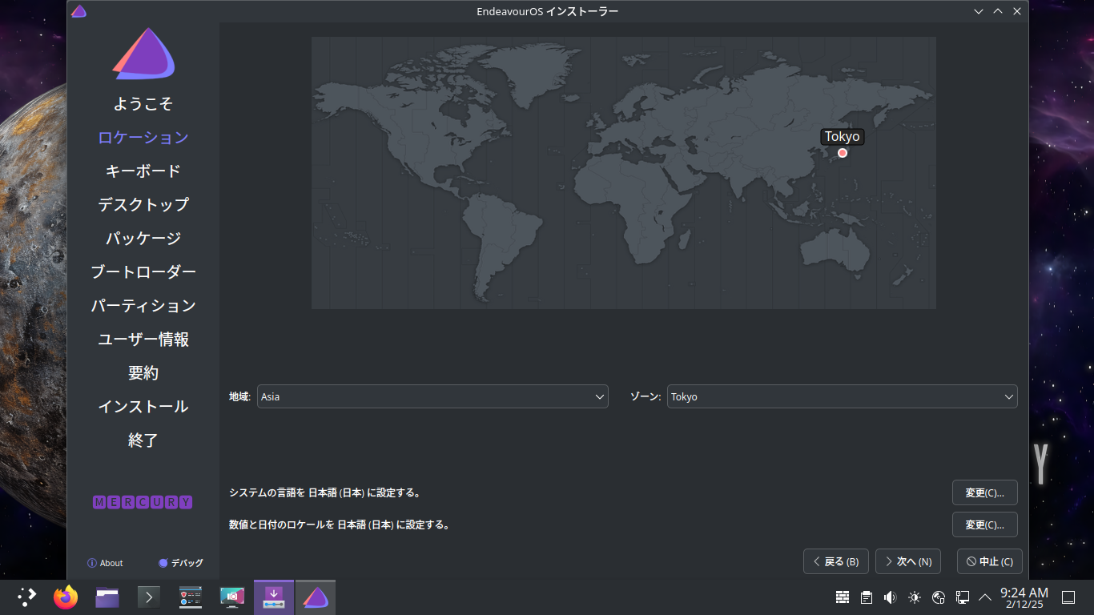Image resolution: width=1094 pixels, height=615 pixels.
Task: Open the Konsole terminal from the taskbar
Action: (149, 597)
